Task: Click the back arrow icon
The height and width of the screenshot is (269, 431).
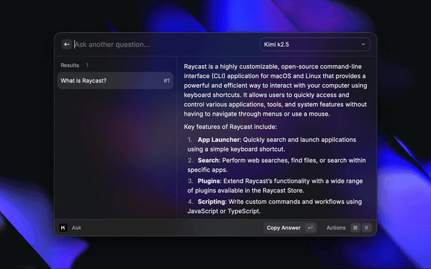Action: coord(66,44)
